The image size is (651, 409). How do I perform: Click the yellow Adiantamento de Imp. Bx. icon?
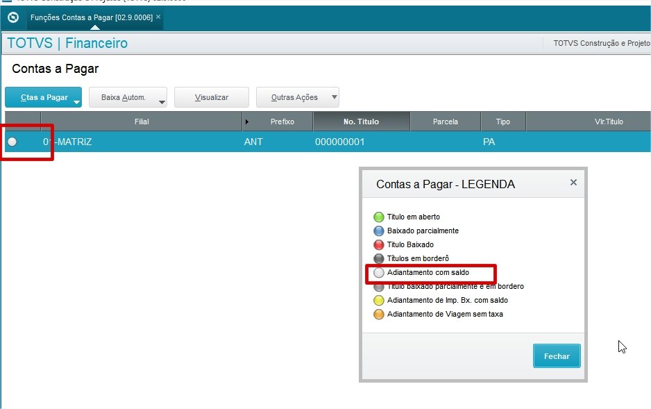379,300
